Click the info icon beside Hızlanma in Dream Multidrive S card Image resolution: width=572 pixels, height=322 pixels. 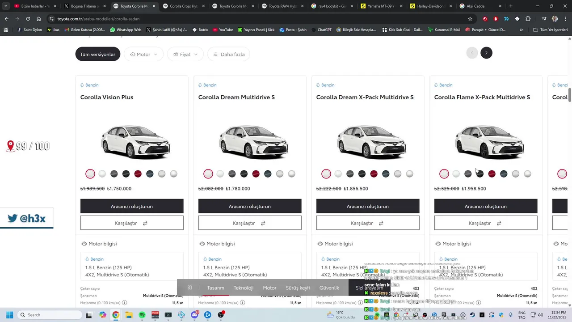242,303
